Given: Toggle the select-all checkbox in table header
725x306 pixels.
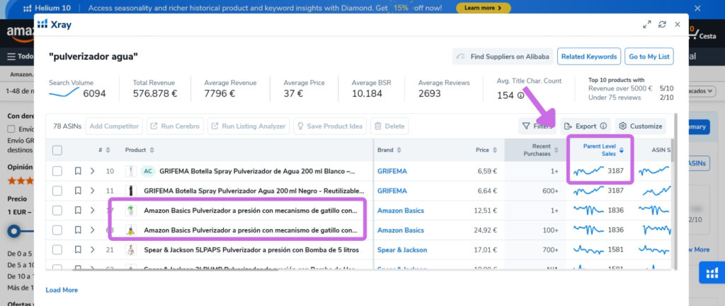Looking at the screenshot, I should coord(57,150).
